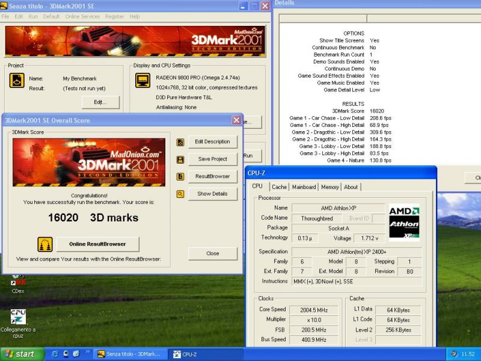Screen dimensions: 481x361
Task: Open the Help menu in 3DMark2001 SE
Action: (x=134, y=17)
